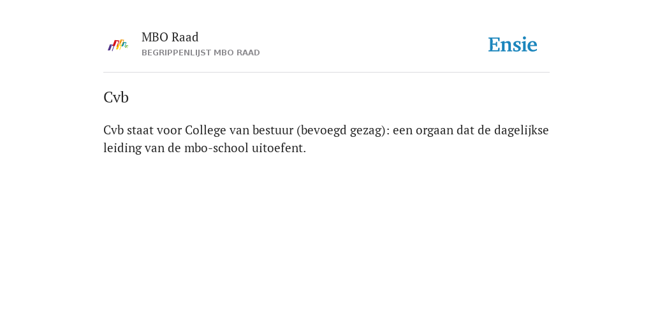The image size is (653, 326).
Task: Click the word 'College' in the definition
Action: tap(206, 131)
